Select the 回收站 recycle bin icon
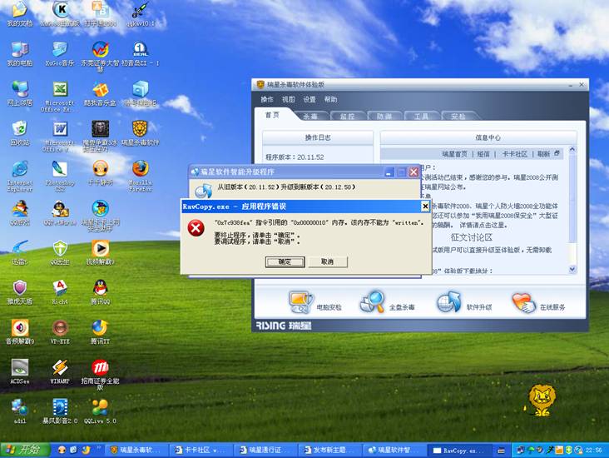Viewport: 609px width, 458px height. 20,133
